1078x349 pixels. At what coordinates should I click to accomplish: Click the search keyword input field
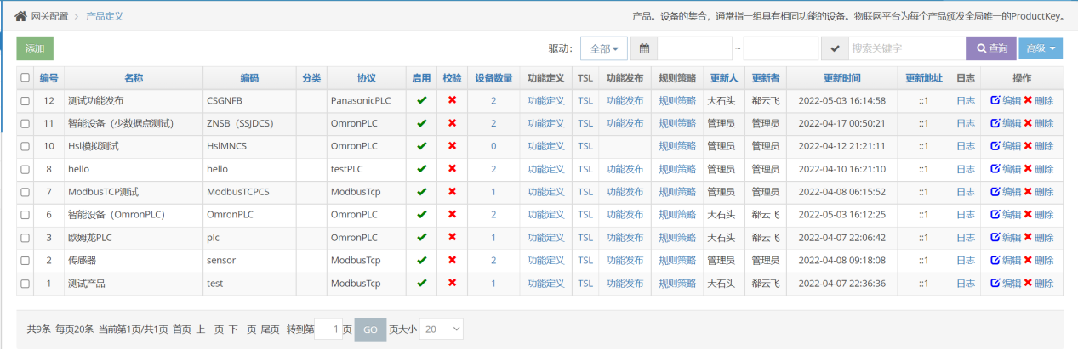905,49
